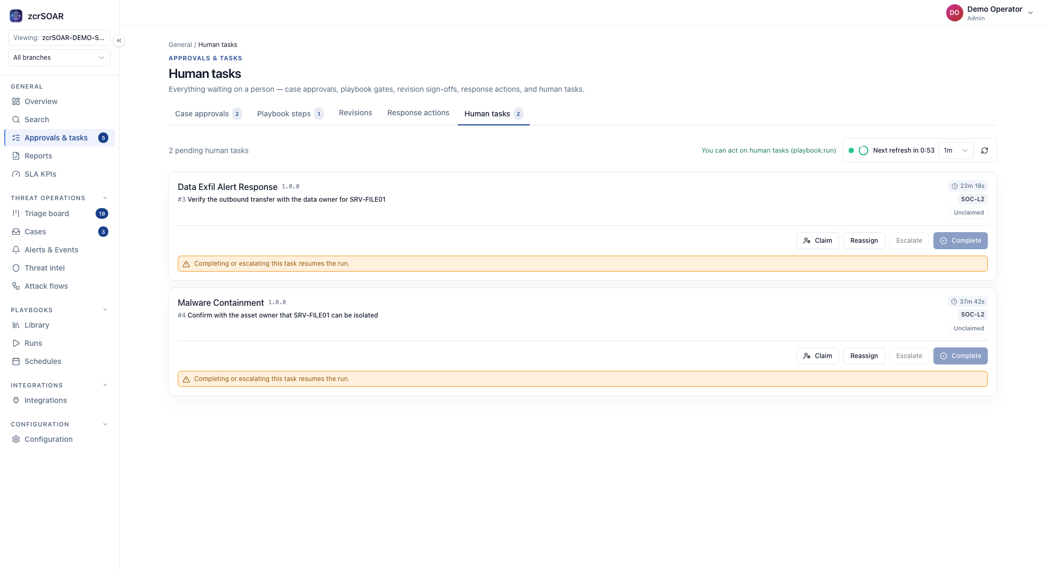This screenshot has height=571, width=1046.
Task: Expand the Demo Operator user menu chevron
Action: 1031,13
